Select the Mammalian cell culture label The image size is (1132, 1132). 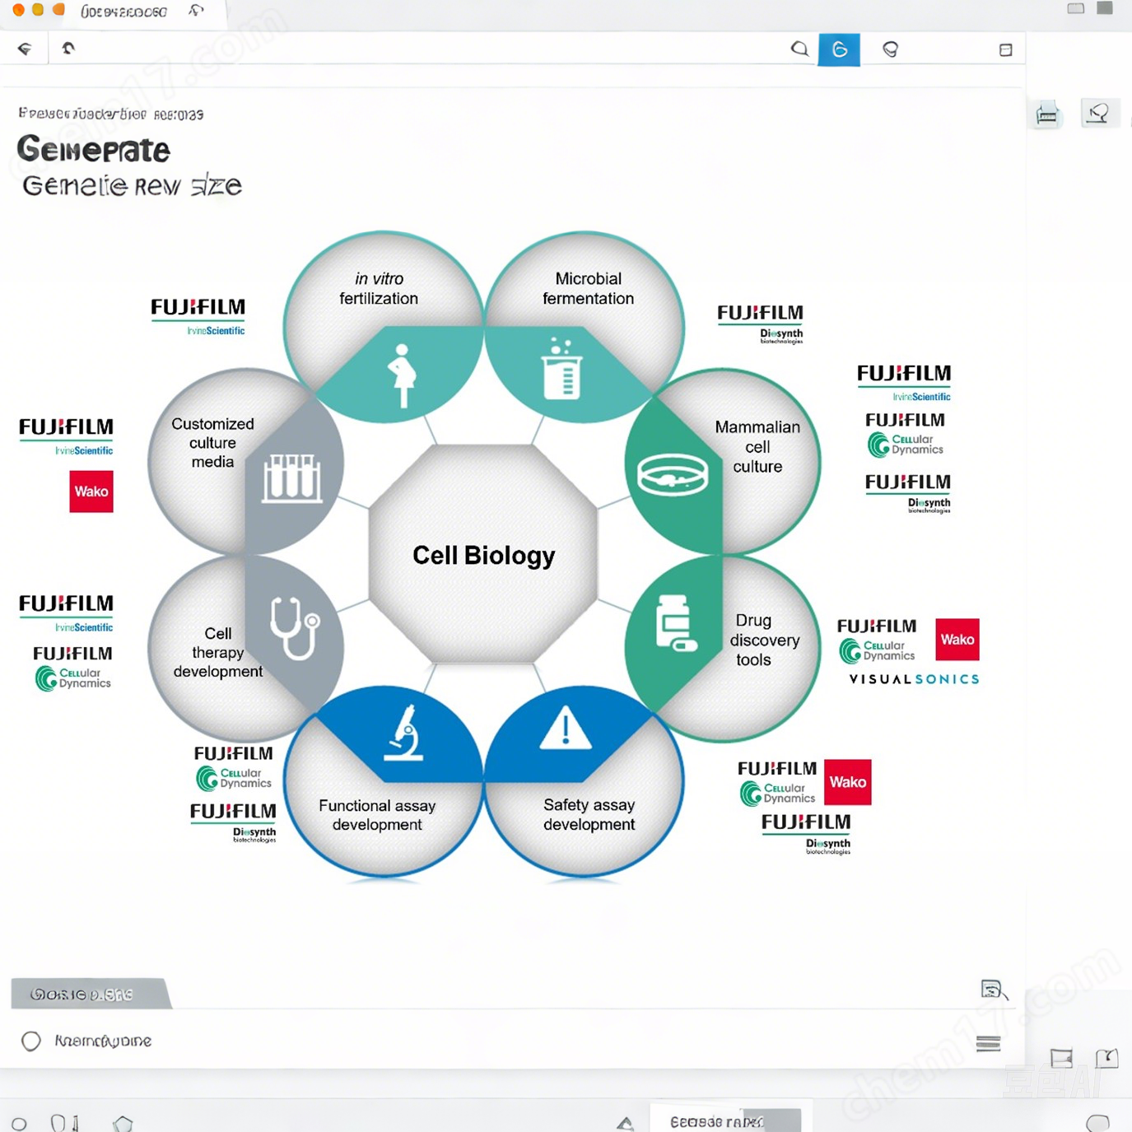click(x=757, y=446)
